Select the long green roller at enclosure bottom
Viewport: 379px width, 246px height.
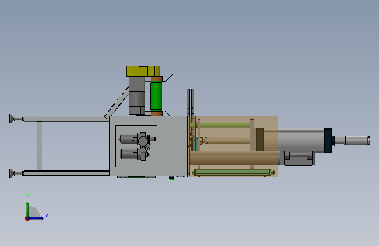(233, 172)
